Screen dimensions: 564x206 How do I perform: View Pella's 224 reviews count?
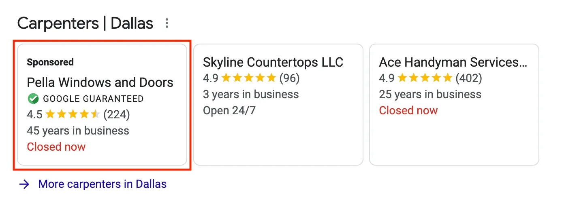[x=117, y=115]
